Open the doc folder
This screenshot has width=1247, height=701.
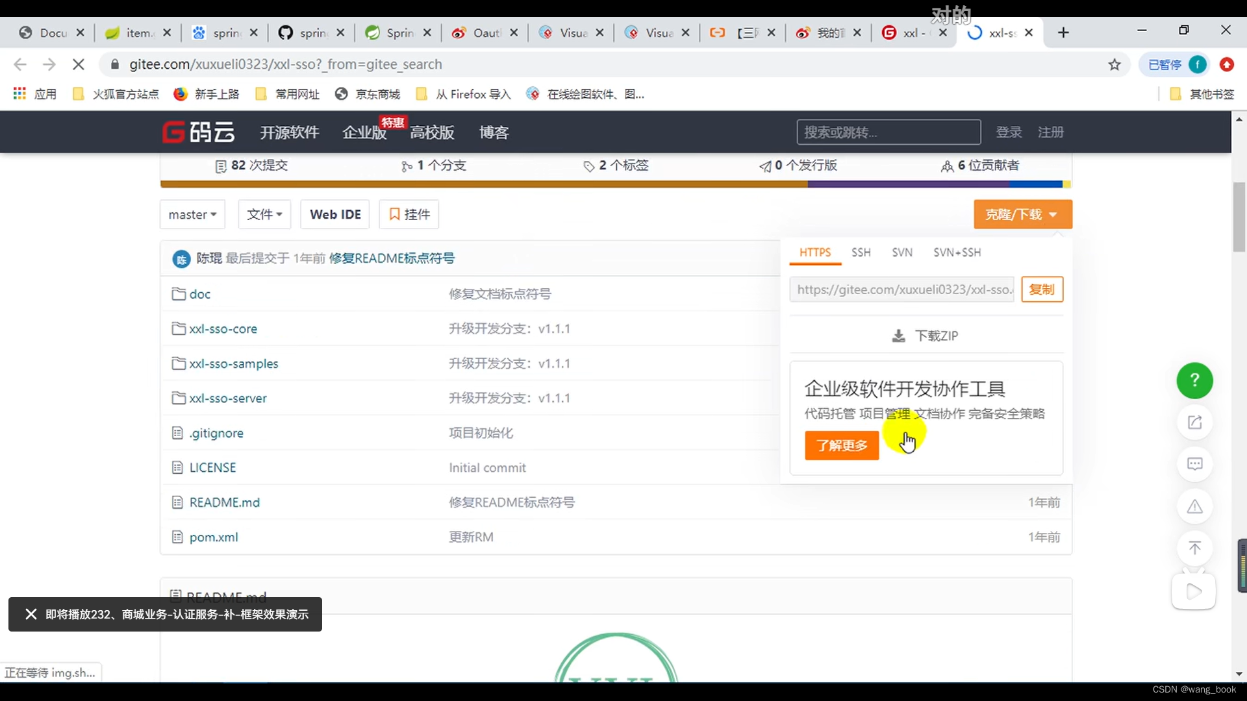(x=199, y=294)
